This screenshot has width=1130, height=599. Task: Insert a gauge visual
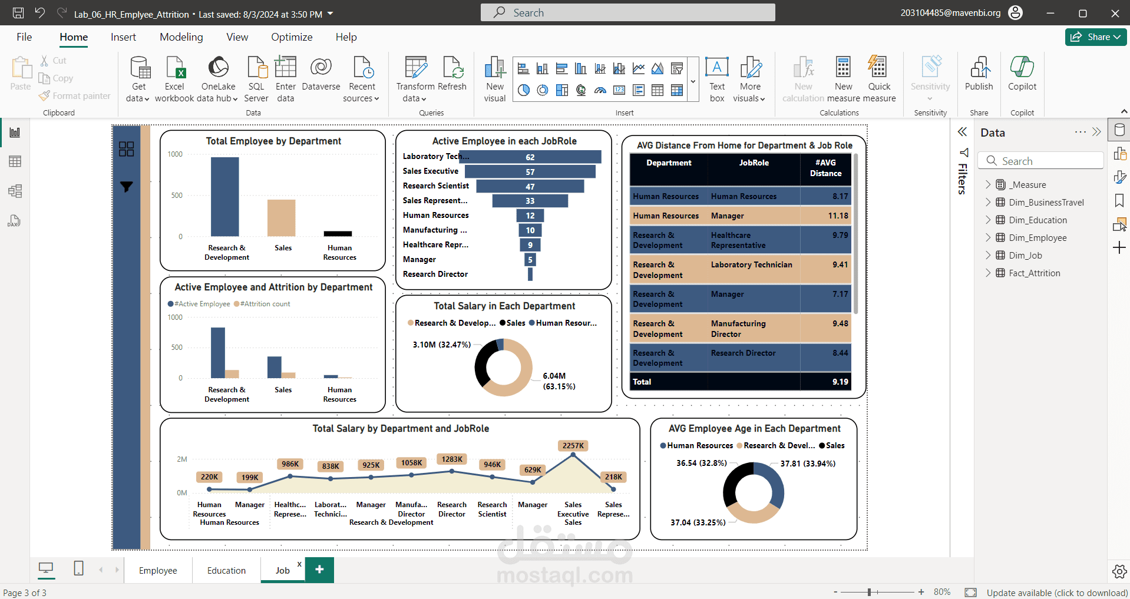click(x=600, y=90)
